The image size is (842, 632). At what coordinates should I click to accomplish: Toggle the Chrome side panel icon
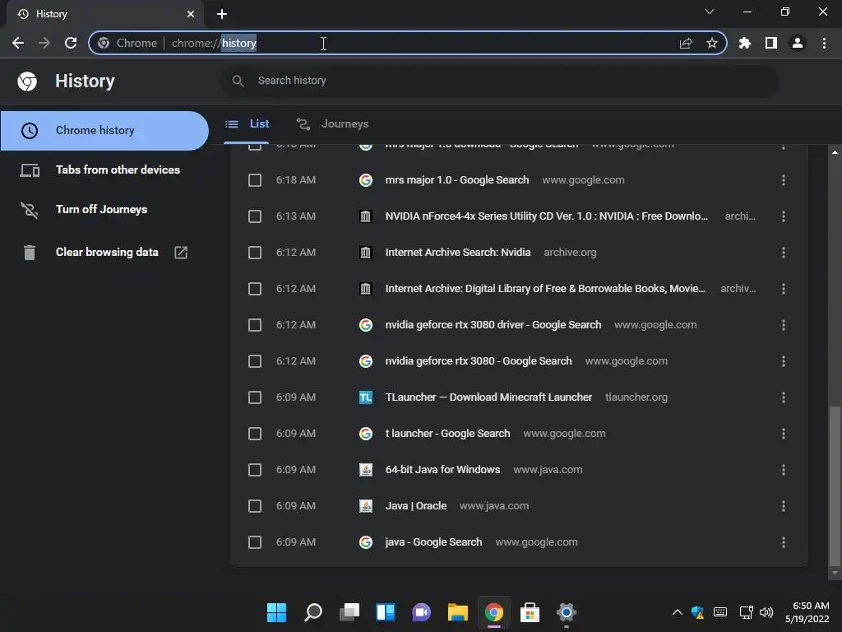pos(770,43)
